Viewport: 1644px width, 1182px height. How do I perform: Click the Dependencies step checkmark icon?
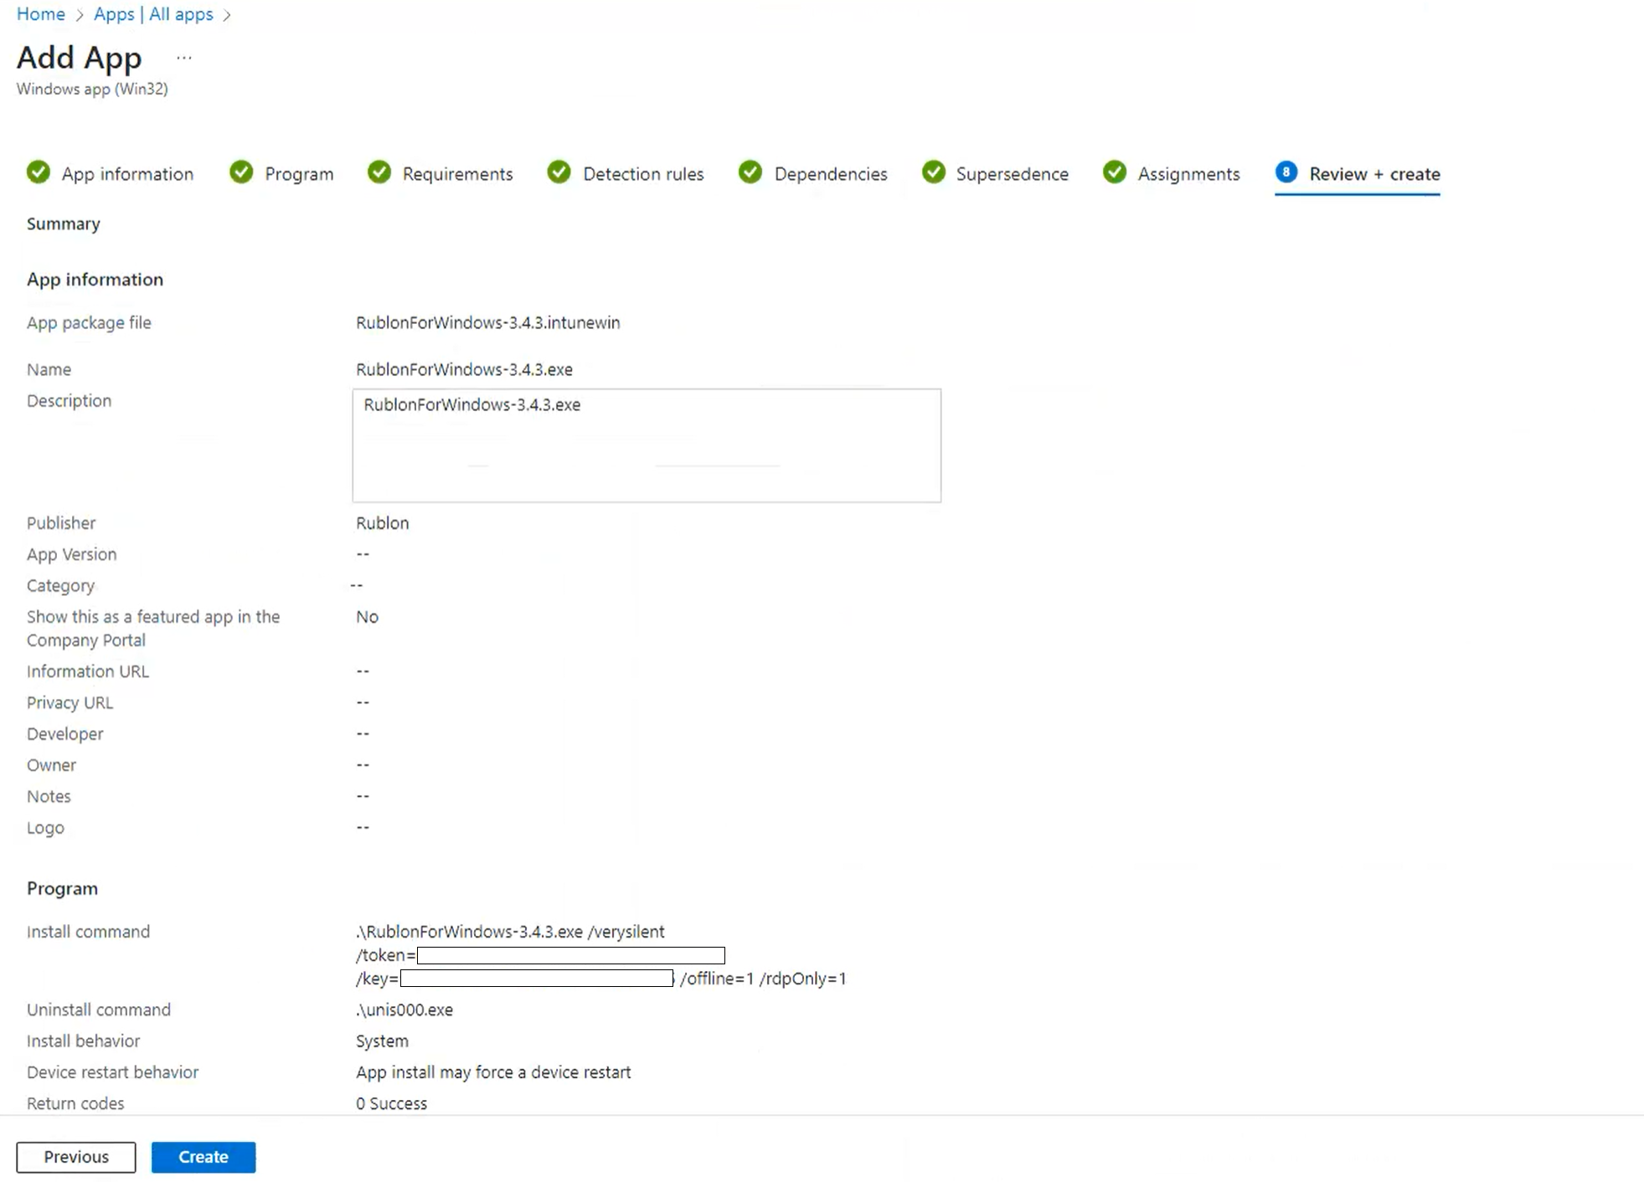[750, 172]
